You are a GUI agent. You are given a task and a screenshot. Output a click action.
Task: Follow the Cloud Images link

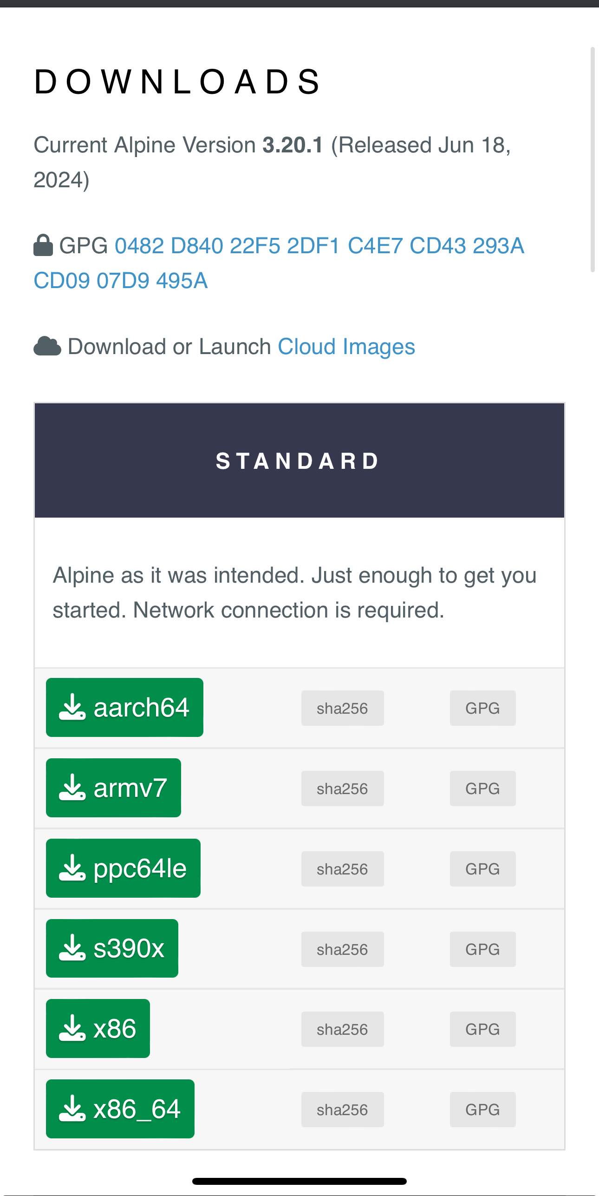click(346, 347)
